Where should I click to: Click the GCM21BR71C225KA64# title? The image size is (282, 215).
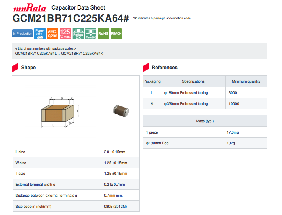(x=71, y=18)
